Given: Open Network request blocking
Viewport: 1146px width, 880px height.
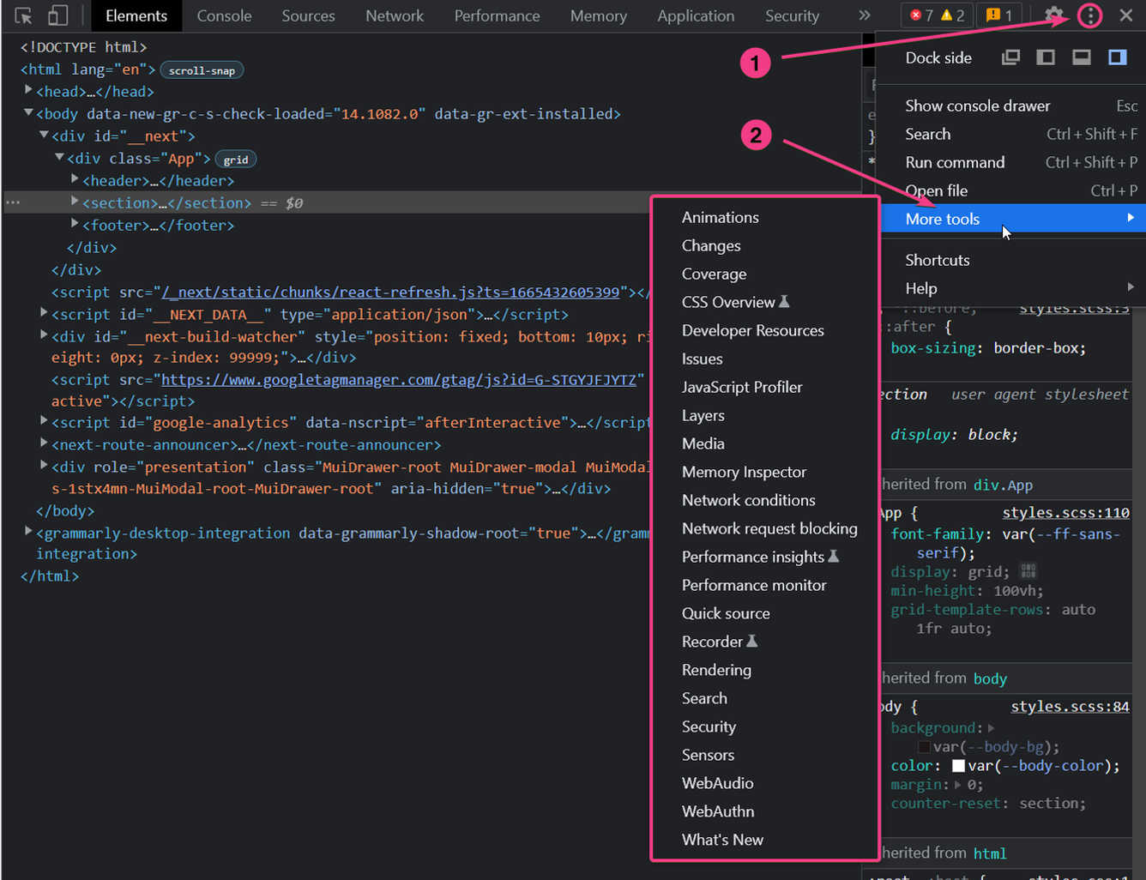Looking at the screenshot, I should [765, 528].
